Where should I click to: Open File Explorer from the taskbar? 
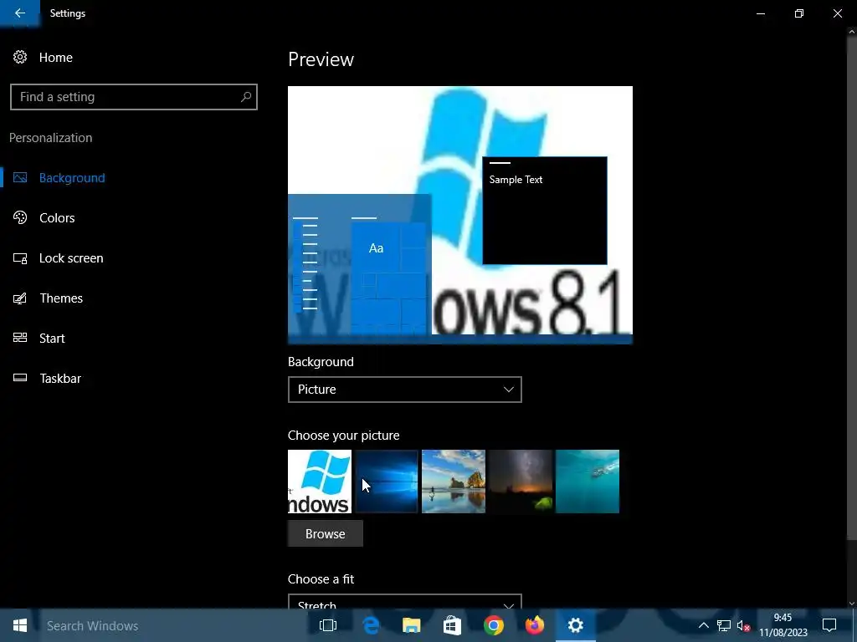tap(412, 625)
